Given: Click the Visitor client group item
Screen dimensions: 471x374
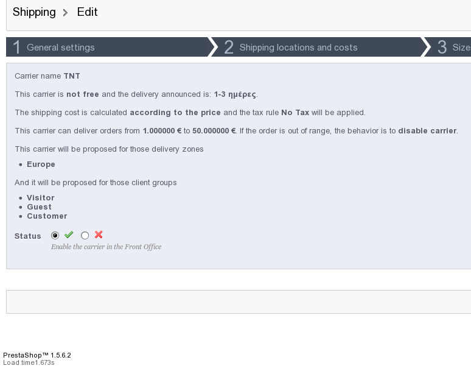Looking at the screenshot, I should (x=41, y=197).
